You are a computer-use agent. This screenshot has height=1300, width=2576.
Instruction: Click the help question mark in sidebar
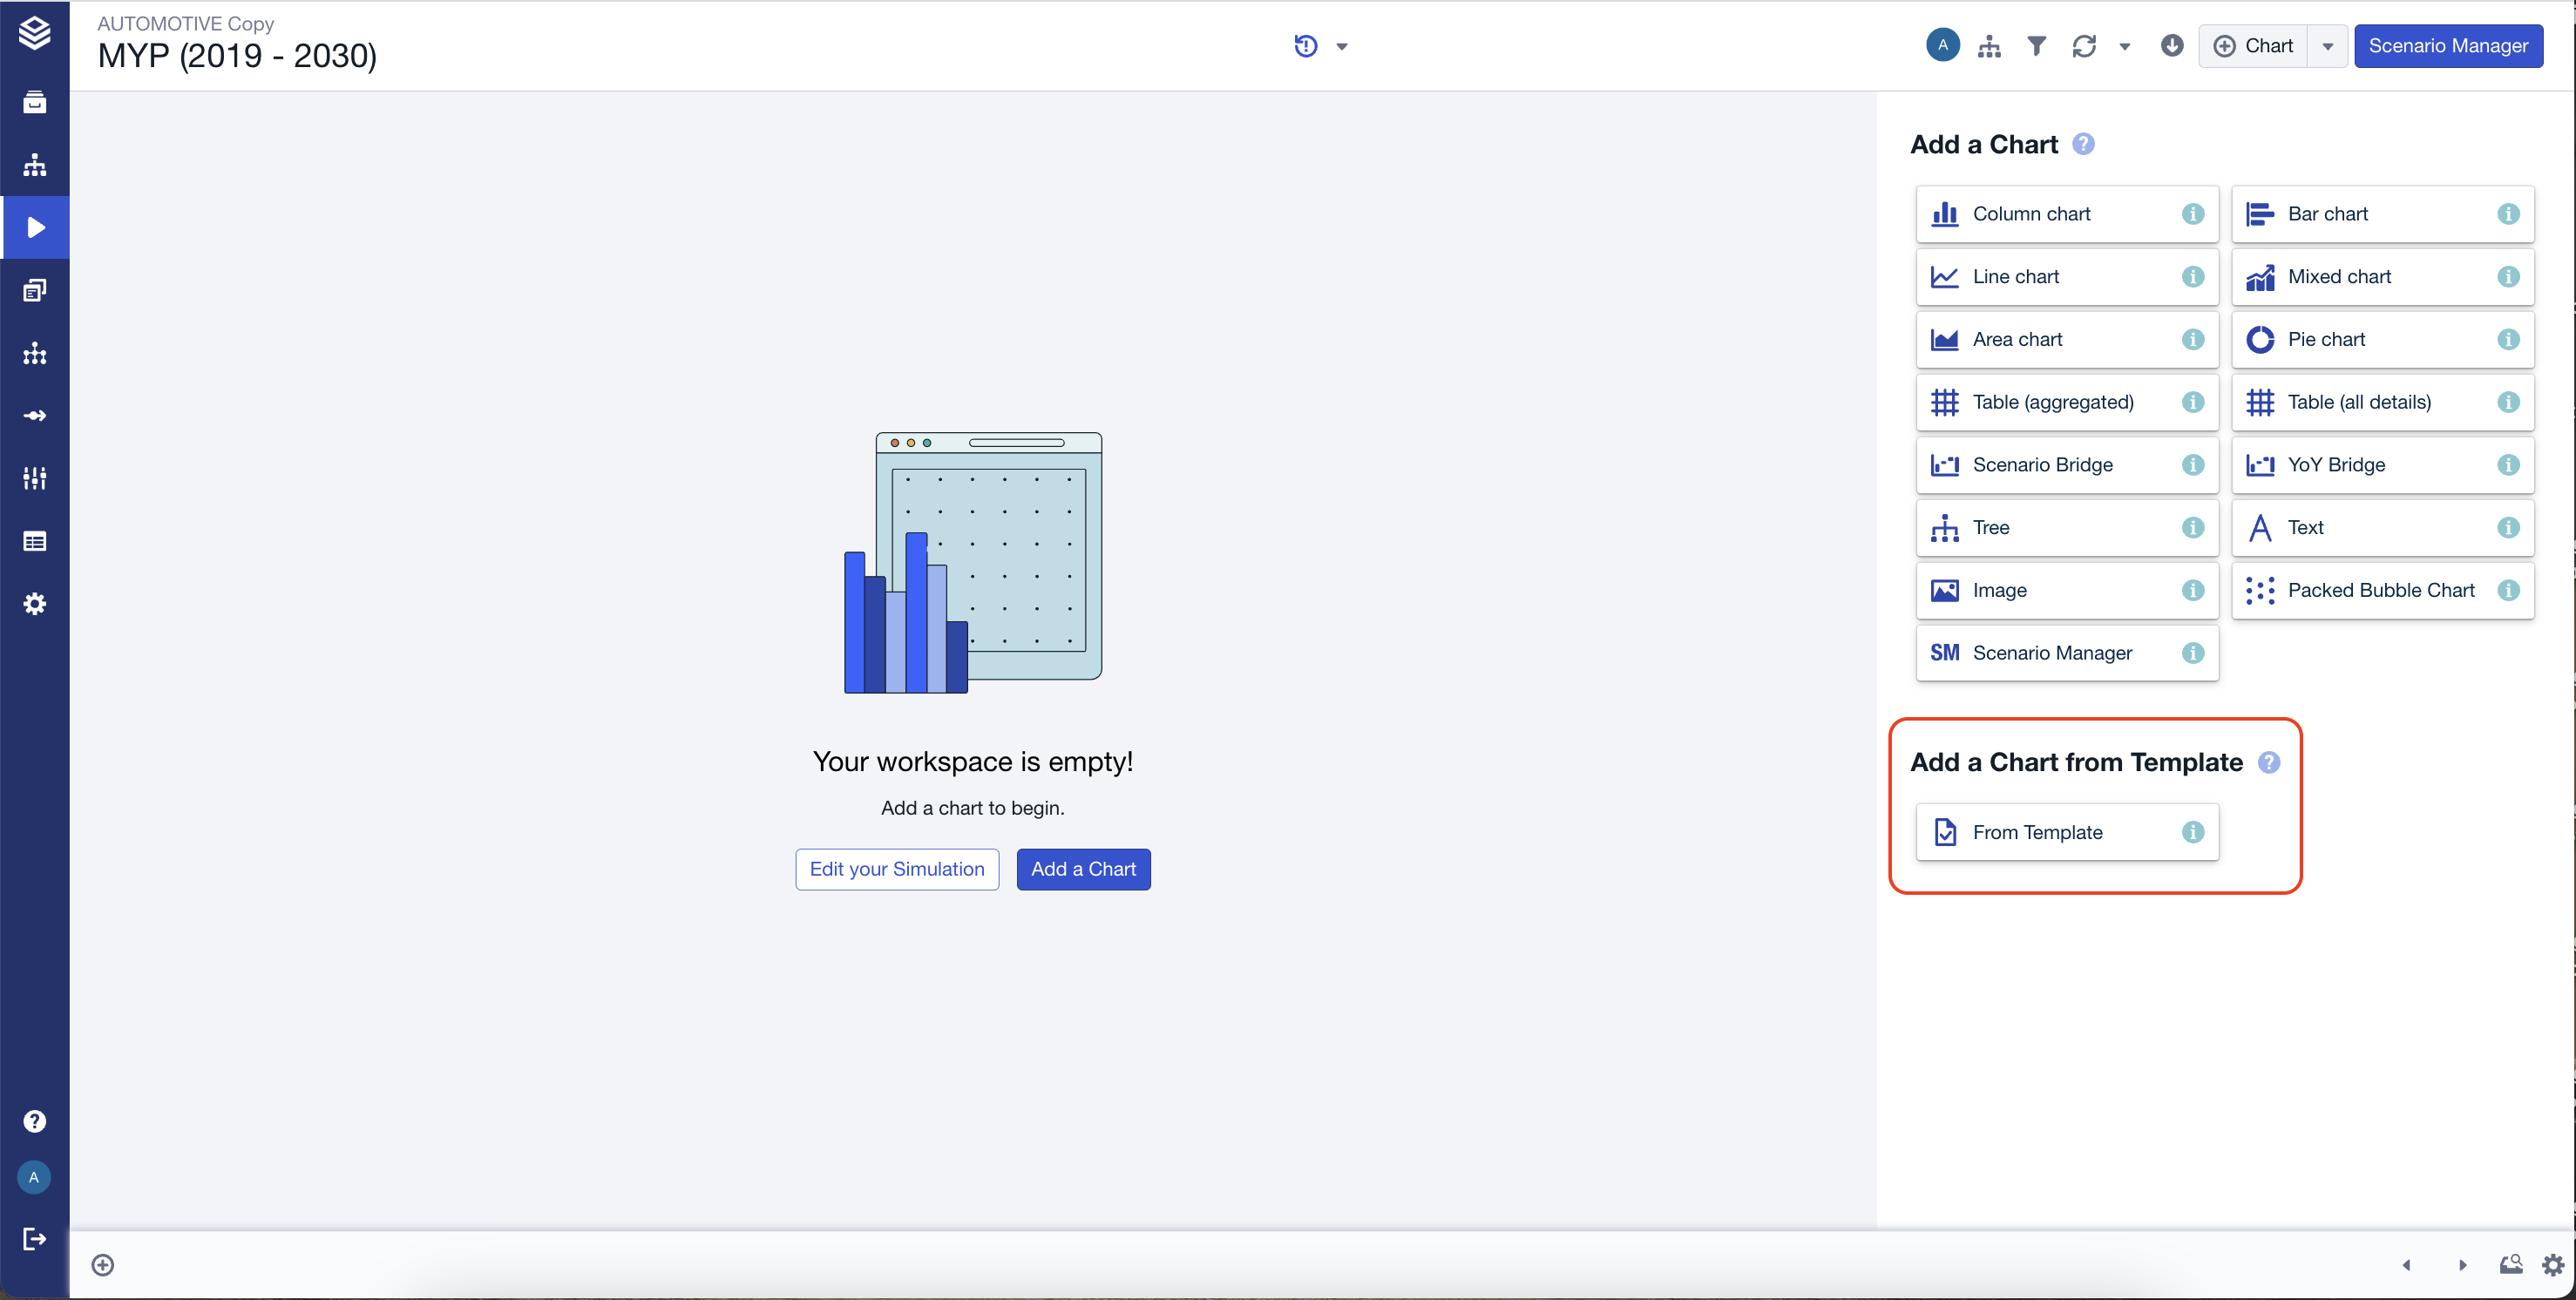[x=35, y=1121]
